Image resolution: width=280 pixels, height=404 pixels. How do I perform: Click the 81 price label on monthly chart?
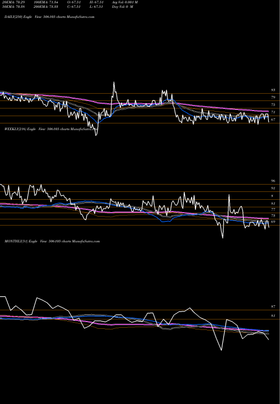click(273, 316)
